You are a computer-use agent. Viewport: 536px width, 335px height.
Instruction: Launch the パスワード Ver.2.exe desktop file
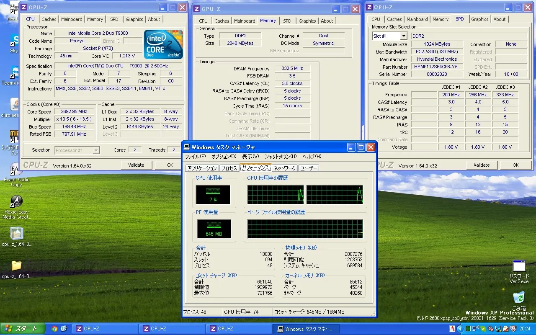(x=519, y=266)
